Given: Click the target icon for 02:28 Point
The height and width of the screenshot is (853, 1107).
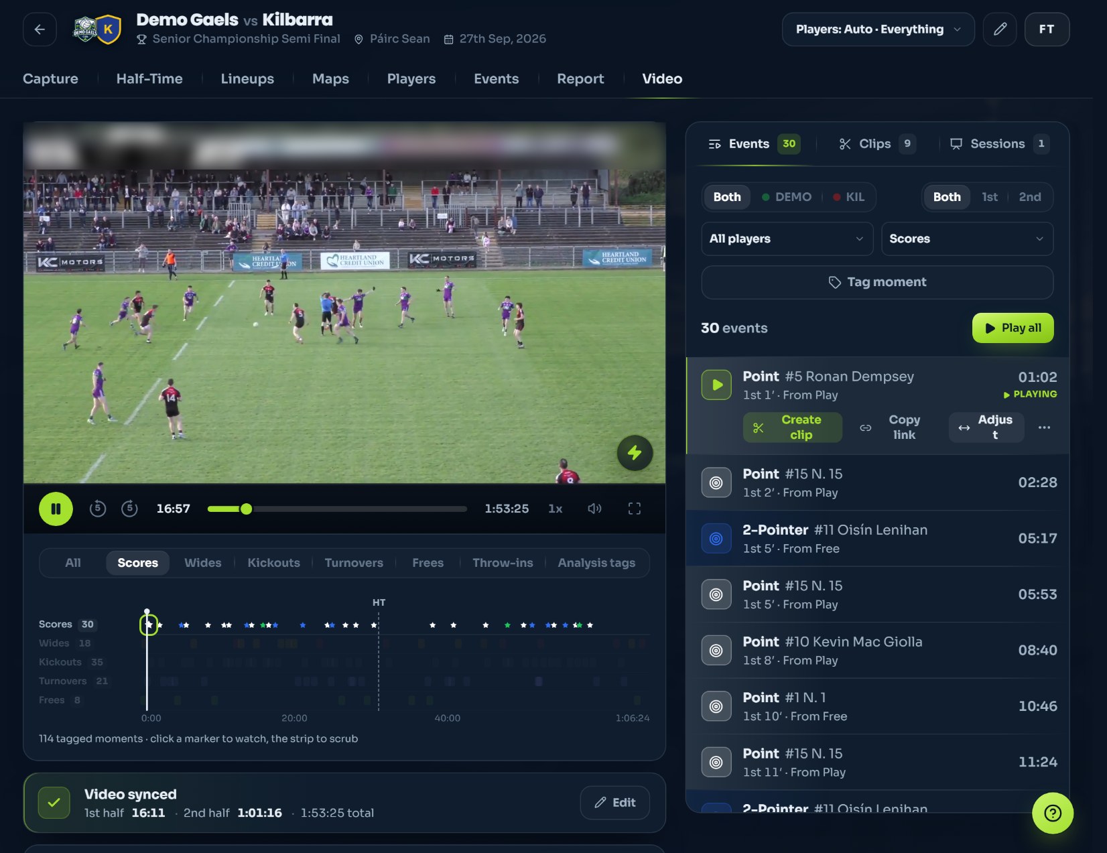Looking at the screenshot, I should point(716,482).
